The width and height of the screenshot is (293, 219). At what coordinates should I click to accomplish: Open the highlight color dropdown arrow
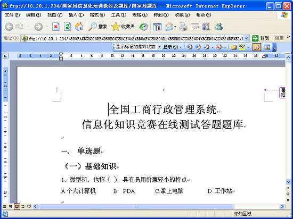tap(248, 47)
